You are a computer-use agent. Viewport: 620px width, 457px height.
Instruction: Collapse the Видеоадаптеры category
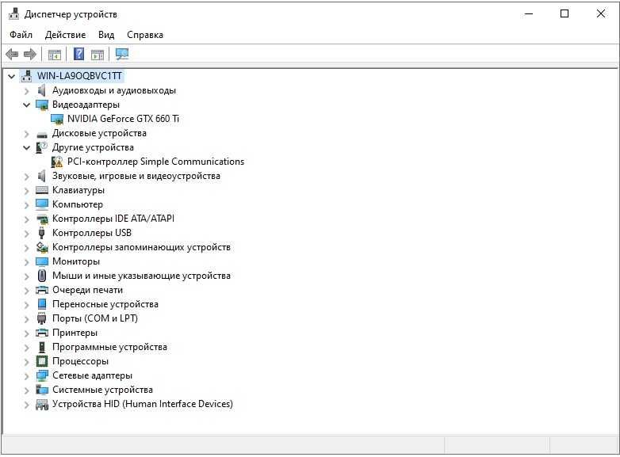point(26,105)
